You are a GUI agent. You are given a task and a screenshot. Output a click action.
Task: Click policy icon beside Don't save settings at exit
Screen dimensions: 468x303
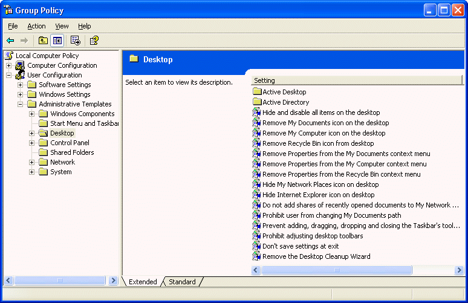point(257,246)
